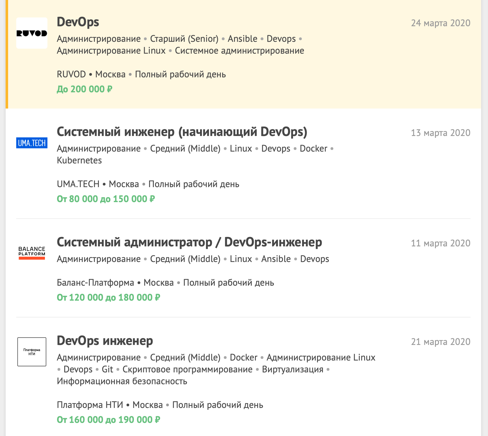Click the salary От 160 000 до 190 000 ₽
The width and height of the screenshot is (488, 436).
(108, 420)
